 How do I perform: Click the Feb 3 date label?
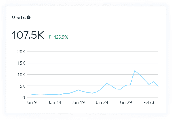[149, 102]
